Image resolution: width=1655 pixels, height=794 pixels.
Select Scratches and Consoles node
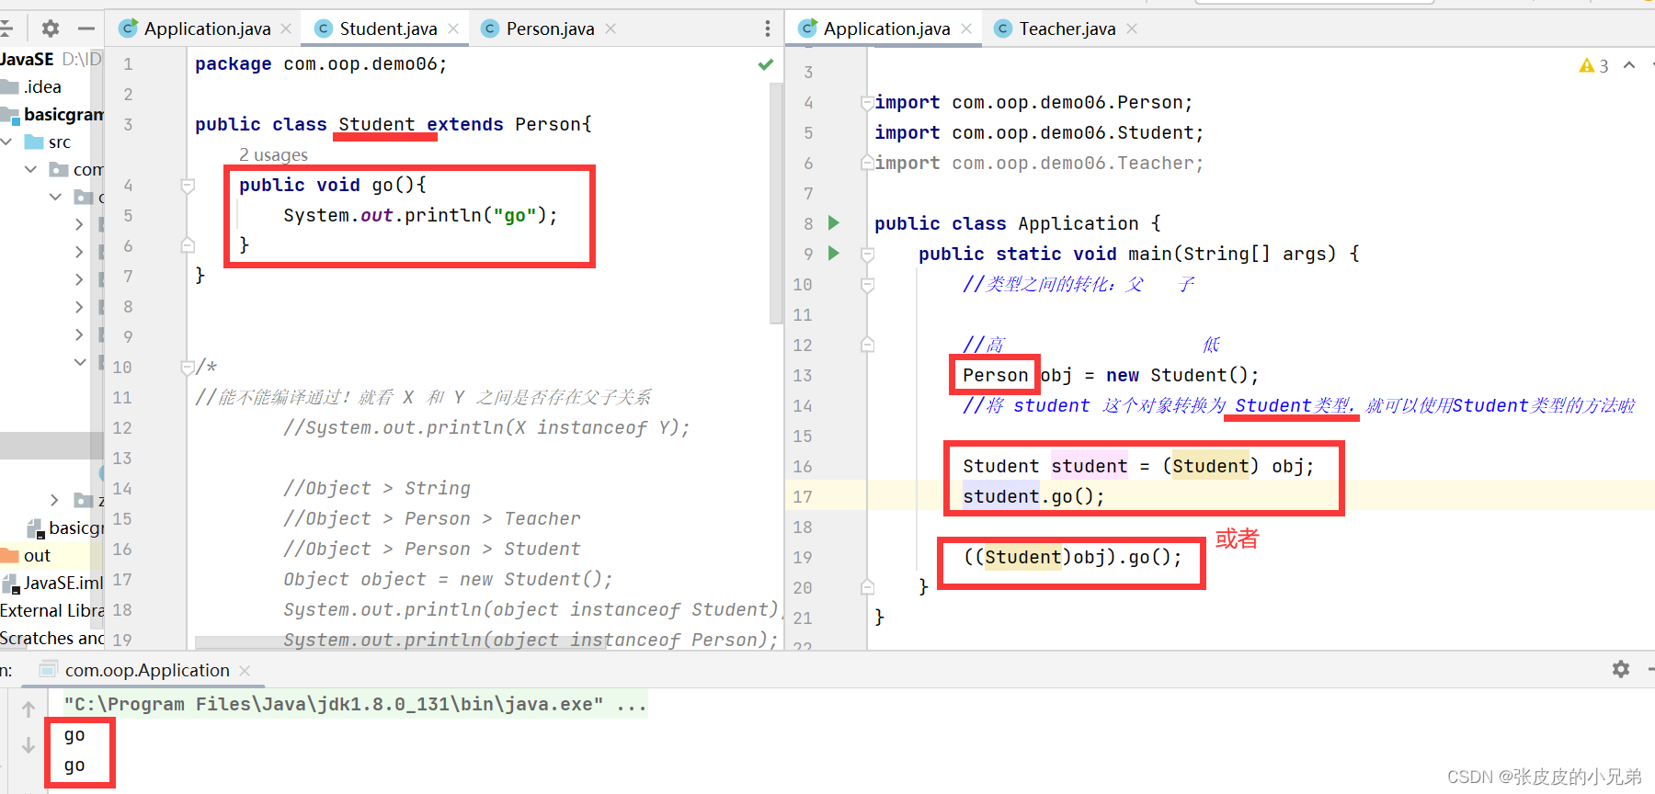tap(52, 638)
